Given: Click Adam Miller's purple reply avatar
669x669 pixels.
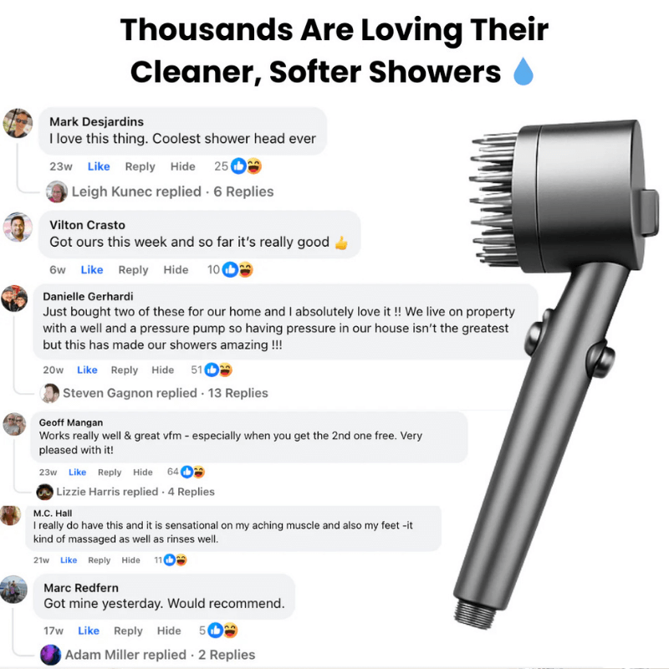Looking at the screenshot, I should pos(50,655).
